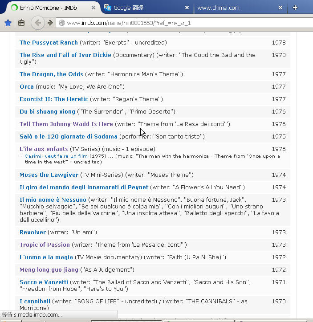Open Moses the Lawgiver link
Screen dimensions: 313x322
pos(49,175)
